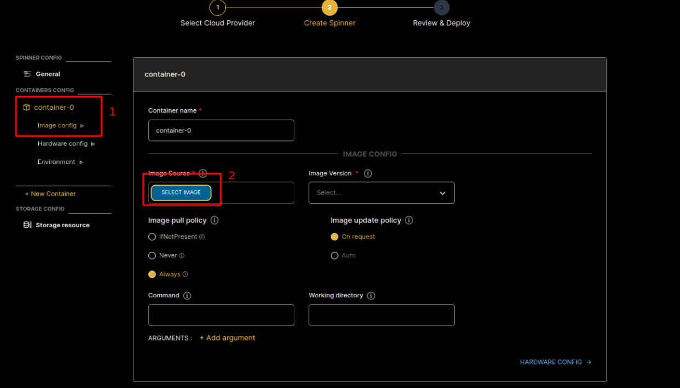This screenshot has width=680, height=388.
Task: Select the IfNotPresent pull policy
Action: pyautogui.click(x=152, y=237)
